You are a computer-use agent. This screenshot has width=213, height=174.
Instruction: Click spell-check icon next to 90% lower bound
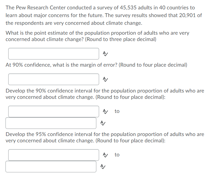pos(105,111)
